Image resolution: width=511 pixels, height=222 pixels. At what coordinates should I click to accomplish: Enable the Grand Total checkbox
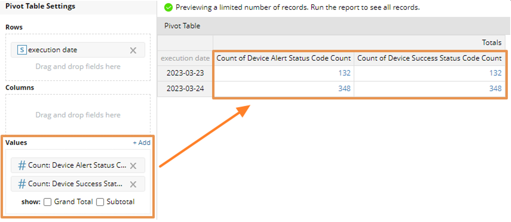pyautogui.click(x=47, y=202)
